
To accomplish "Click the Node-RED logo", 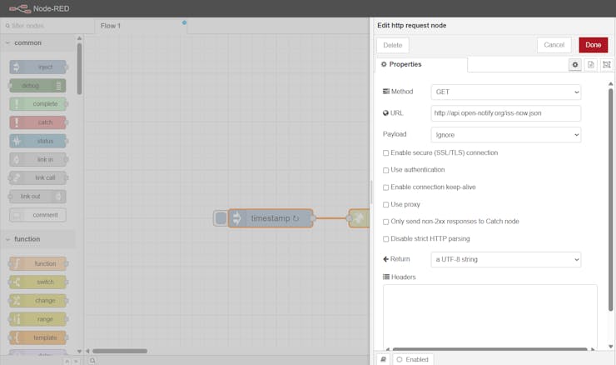I will coord(21,8).
